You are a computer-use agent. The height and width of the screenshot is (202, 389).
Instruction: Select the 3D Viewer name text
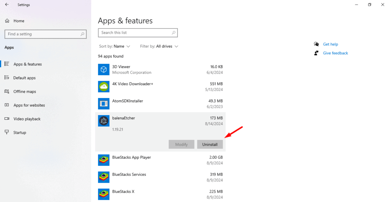(x=121, y=67)
